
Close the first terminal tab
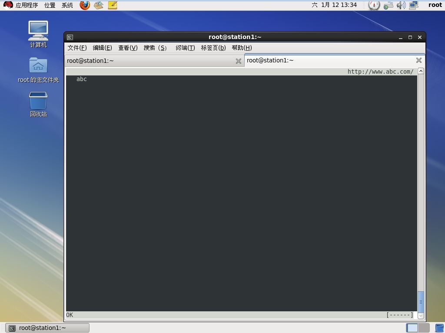click(x=239, y=61)
